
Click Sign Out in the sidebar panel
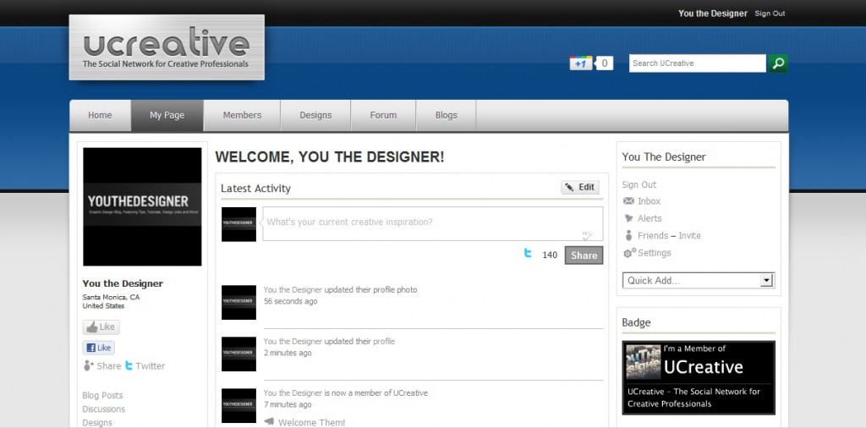tap(639, 184)
